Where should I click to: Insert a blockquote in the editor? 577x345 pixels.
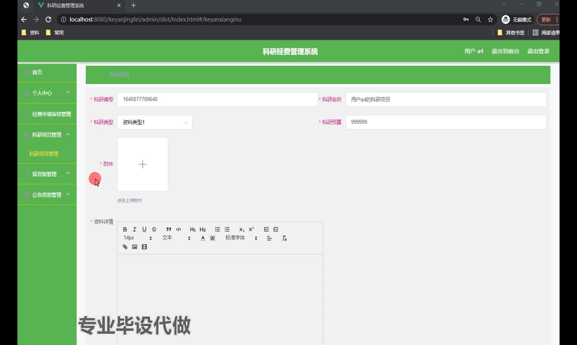169,229
